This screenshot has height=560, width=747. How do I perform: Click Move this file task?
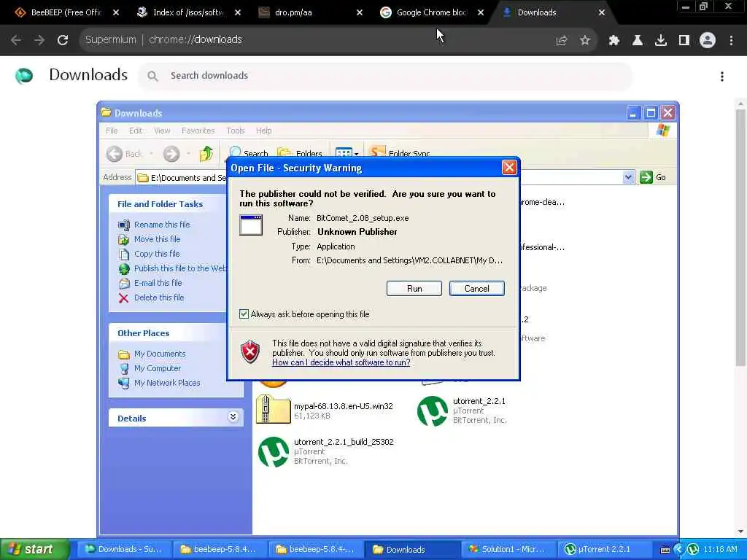pyautogui.click(x=158, y=239)
